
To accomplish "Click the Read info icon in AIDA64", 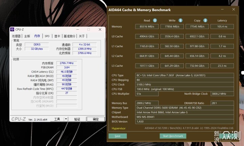I will 155,20.
